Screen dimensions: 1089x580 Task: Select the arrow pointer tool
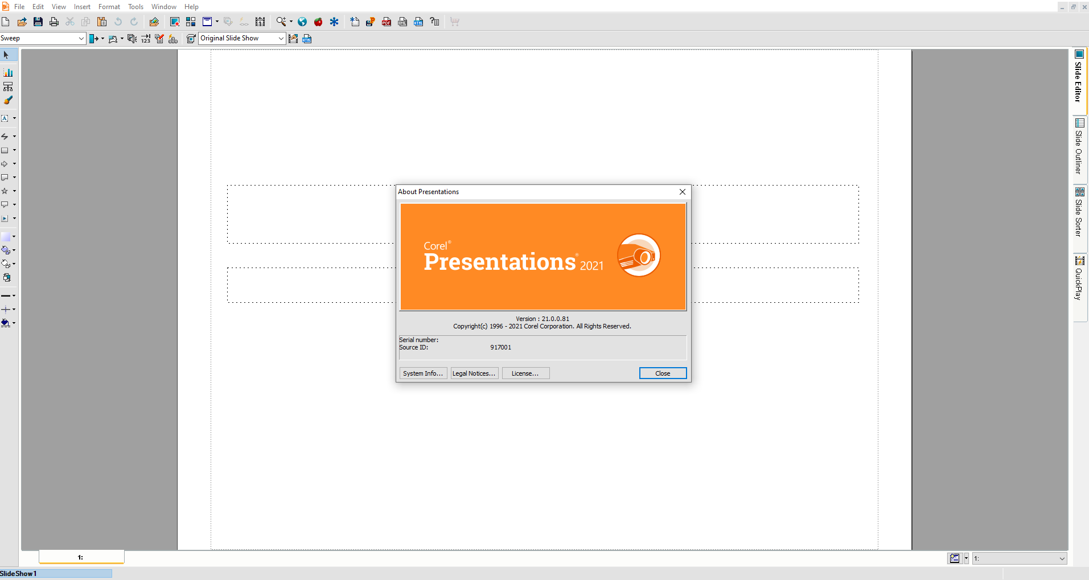coord(6,55)
